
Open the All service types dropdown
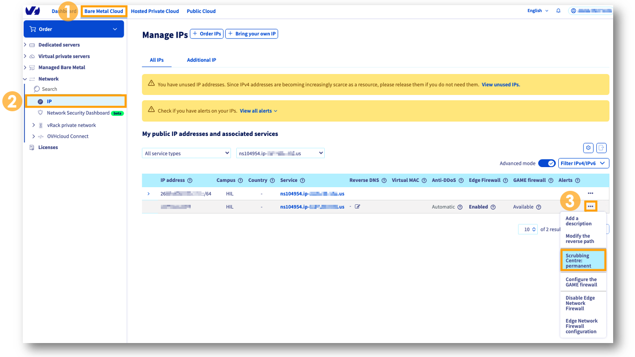pyautogui.click(x=186, y=153)
